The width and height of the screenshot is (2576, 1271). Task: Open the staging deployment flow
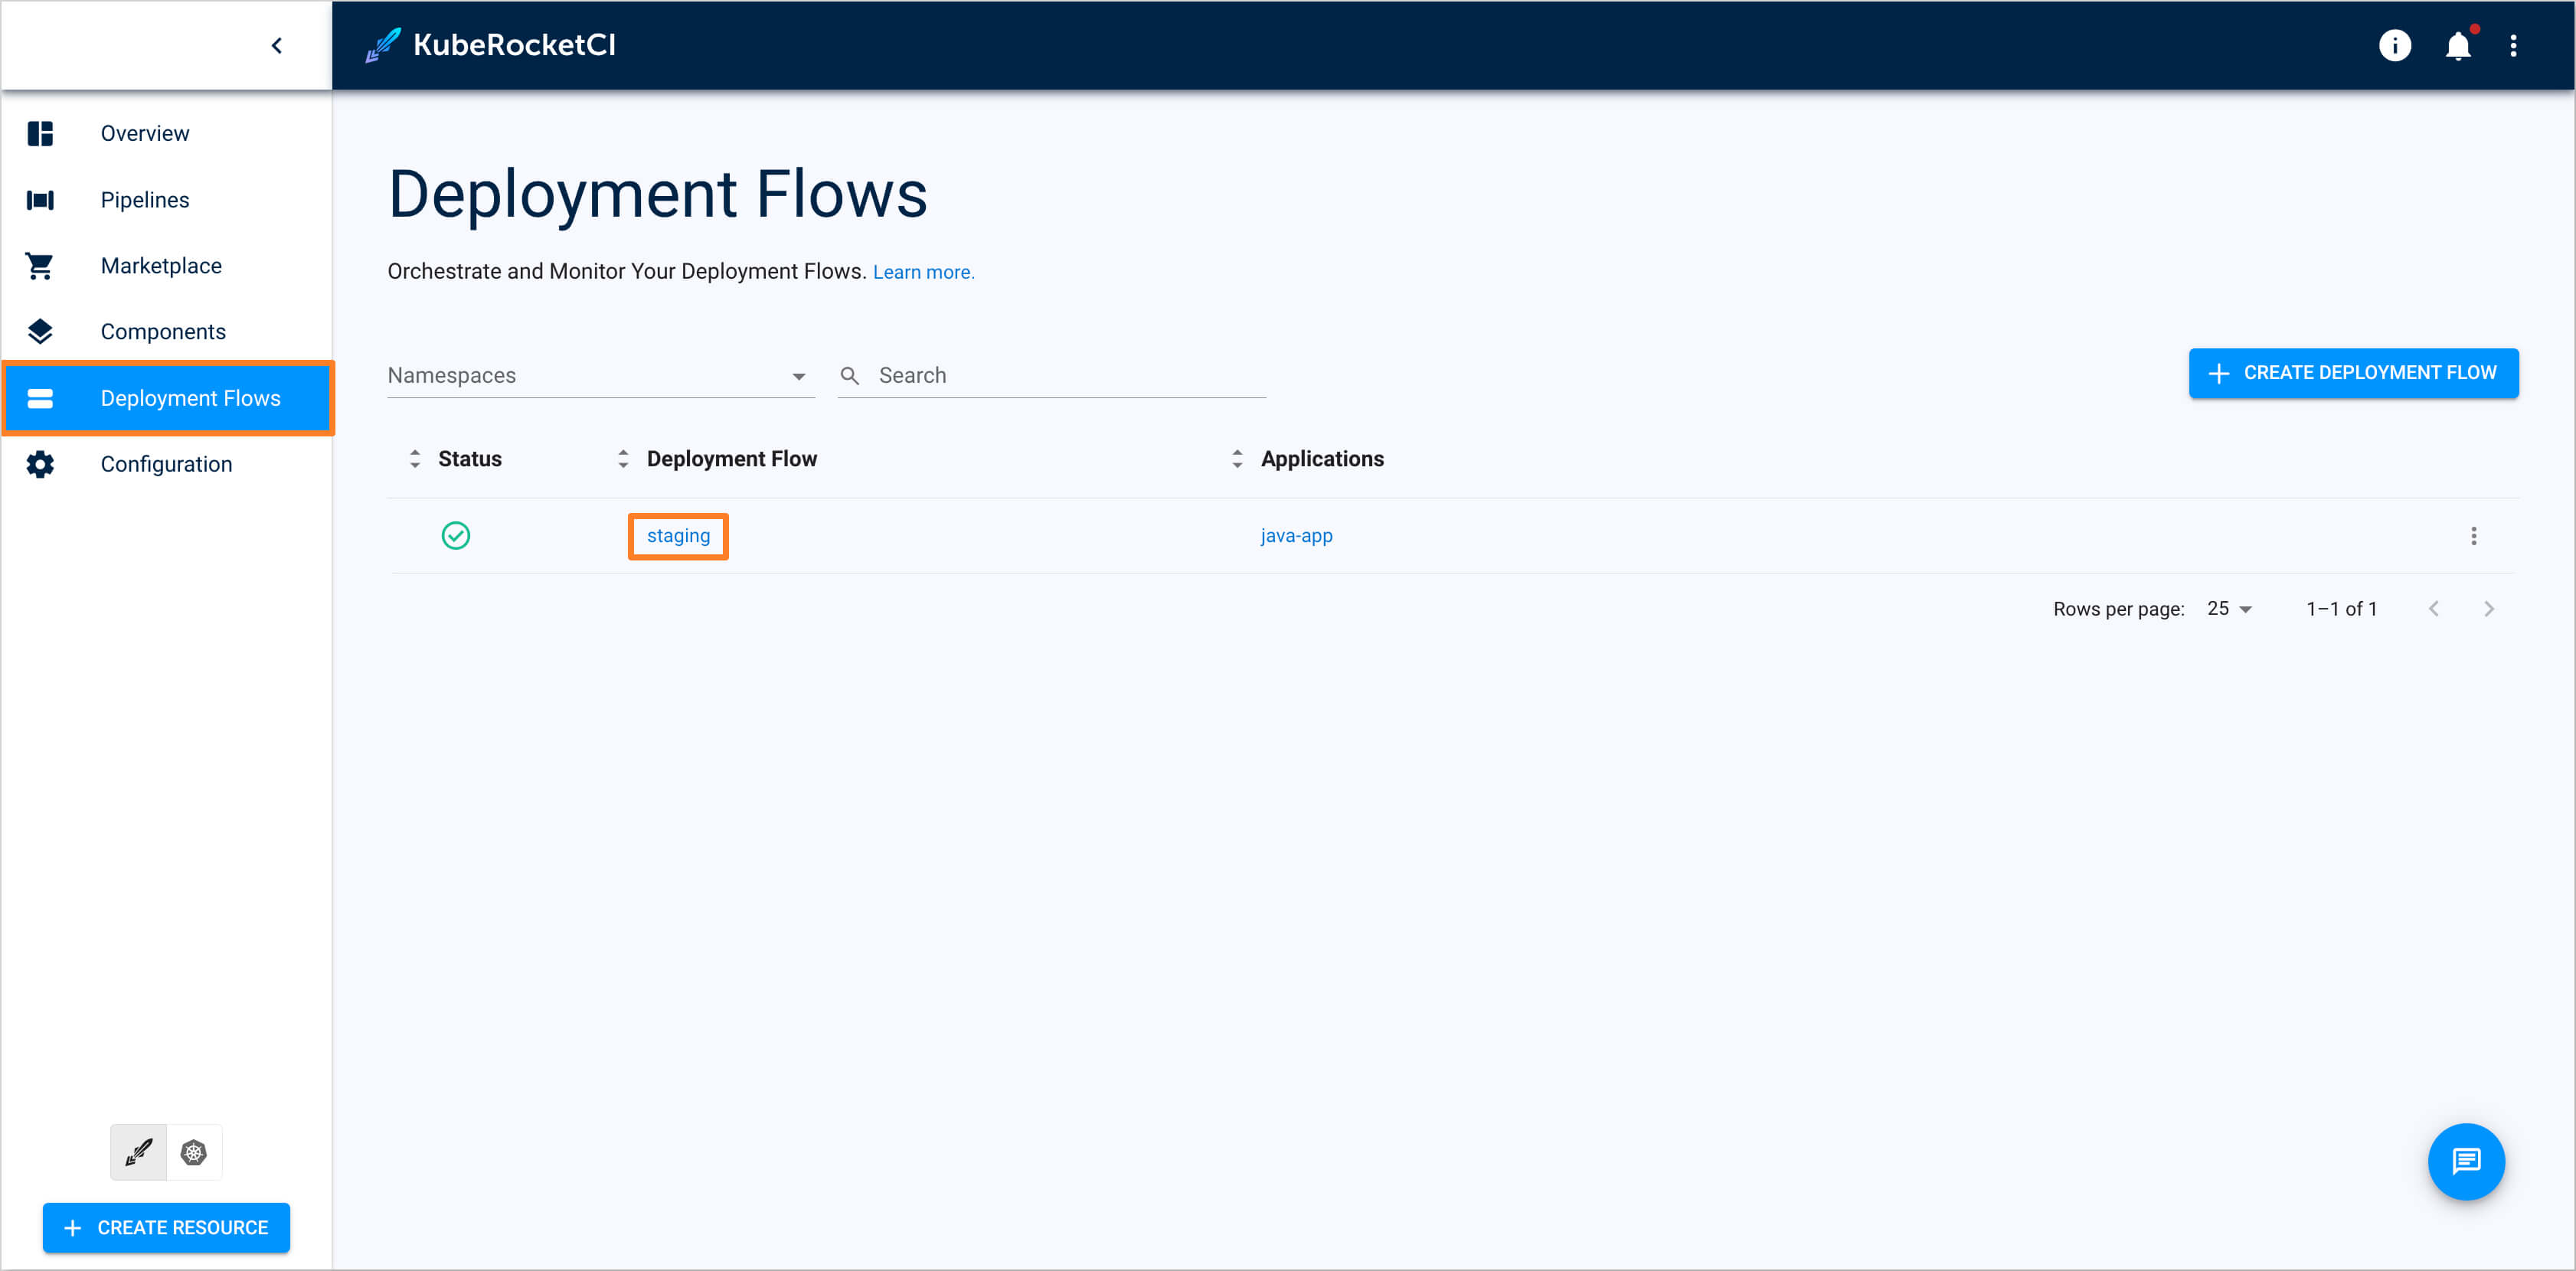[x=677, y=535]
